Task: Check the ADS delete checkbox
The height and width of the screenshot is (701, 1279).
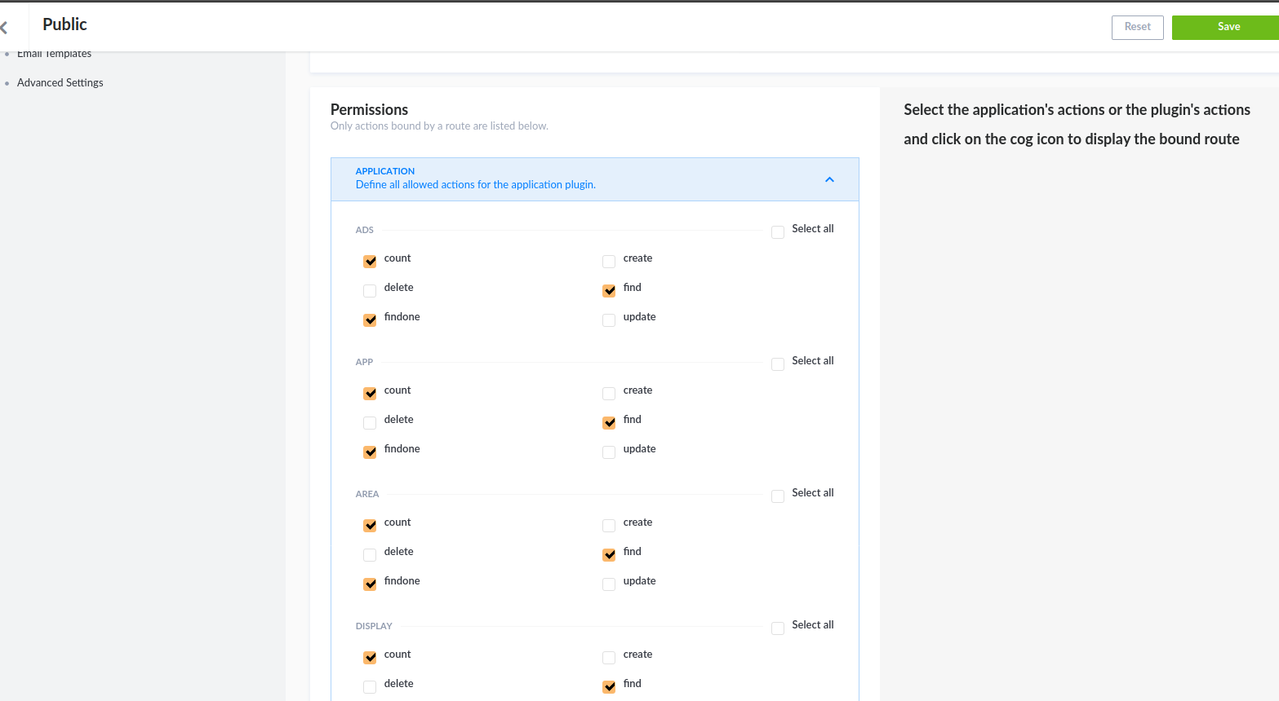Action: point(370,291)
